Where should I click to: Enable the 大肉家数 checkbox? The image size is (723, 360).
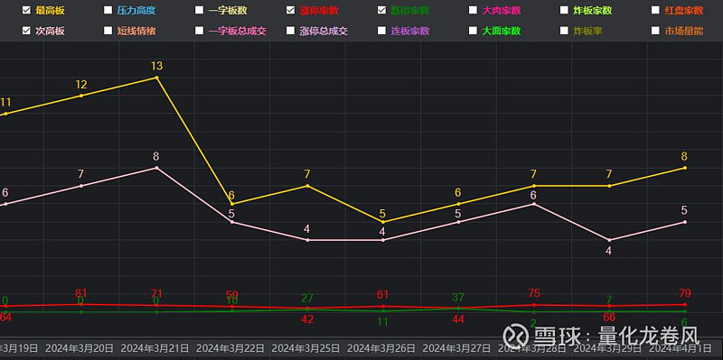click(473, 10)
